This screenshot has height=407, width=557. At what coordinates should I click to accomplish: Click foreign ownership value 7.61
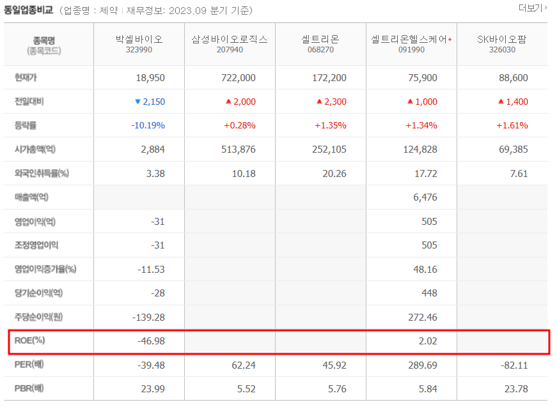pos(519,174)
